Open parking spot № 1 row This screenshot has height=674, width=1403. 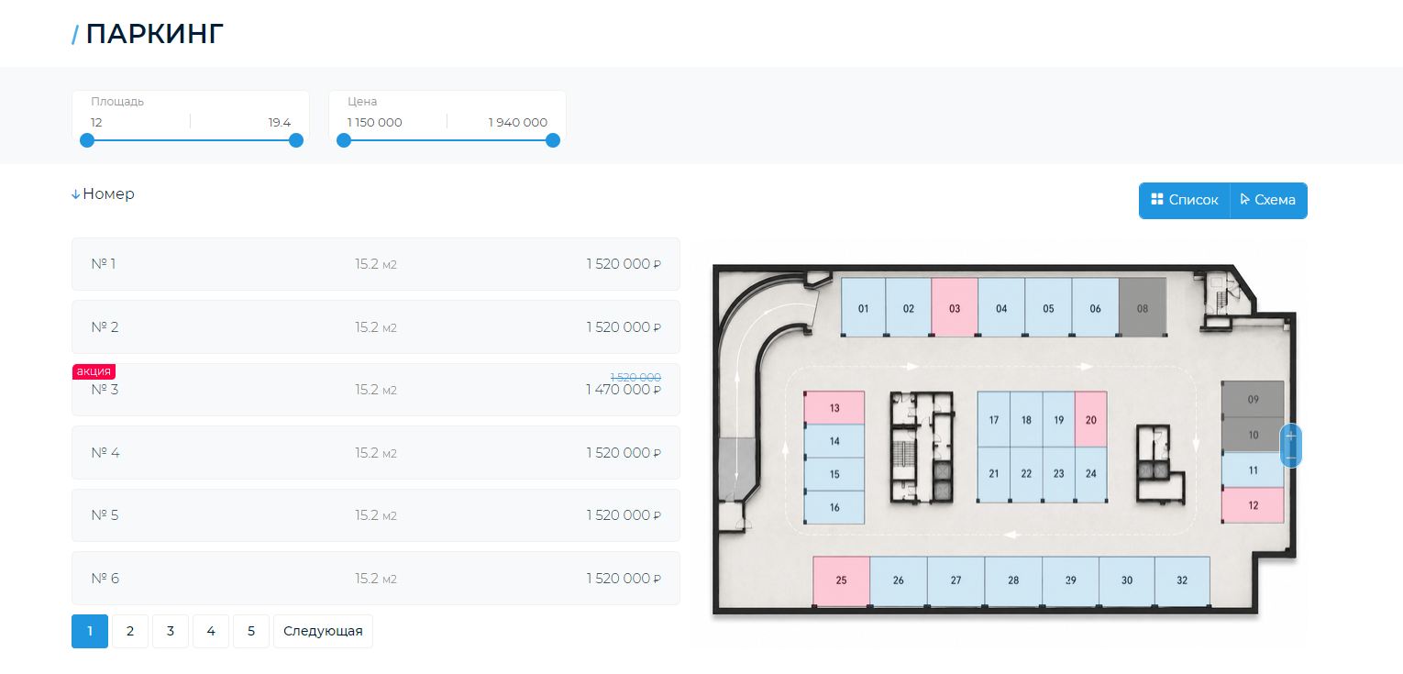(376, 264)
